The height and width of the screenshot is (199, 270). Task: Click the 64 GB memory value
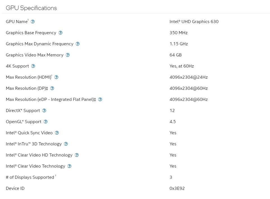[x=175, y=55]
